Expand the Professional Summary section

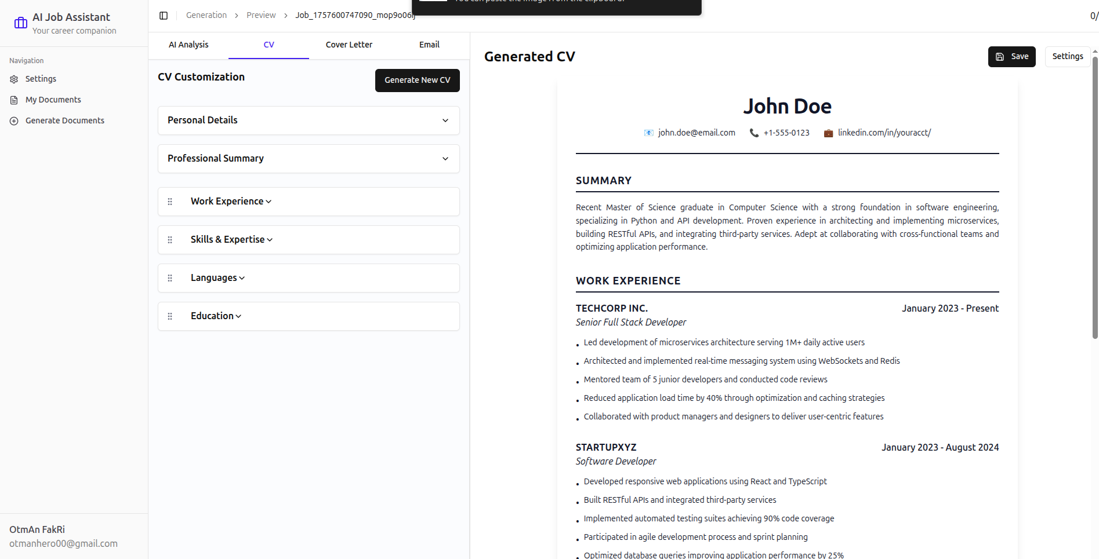[x=309, y=159]
